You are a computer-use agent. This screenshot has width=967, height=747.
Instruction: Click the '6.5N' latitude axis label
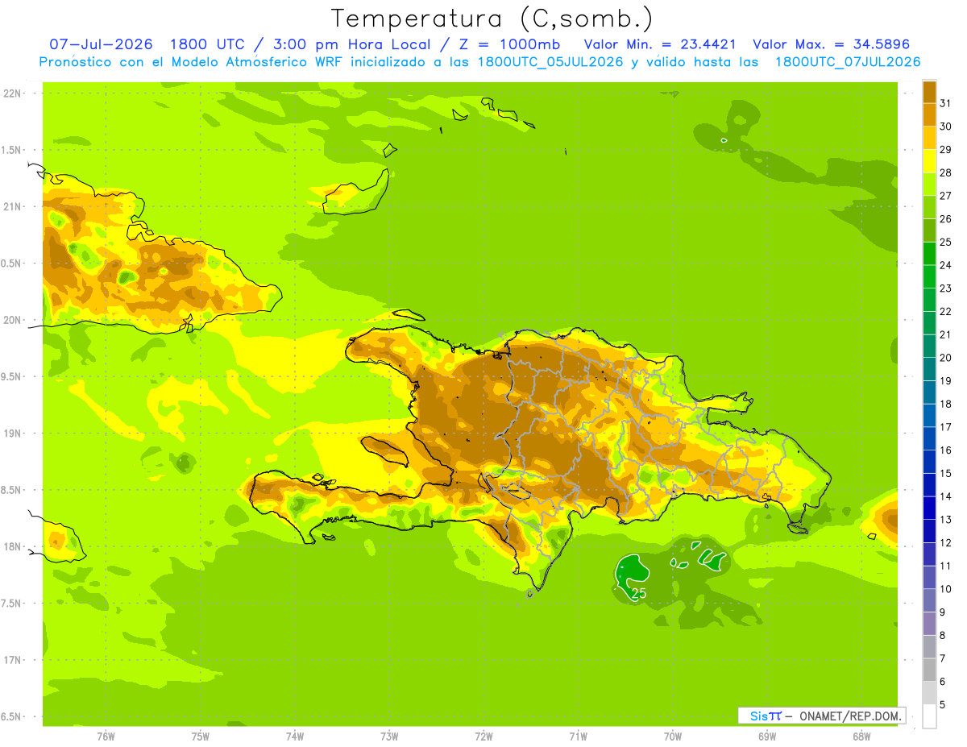(x=11, y=716)
